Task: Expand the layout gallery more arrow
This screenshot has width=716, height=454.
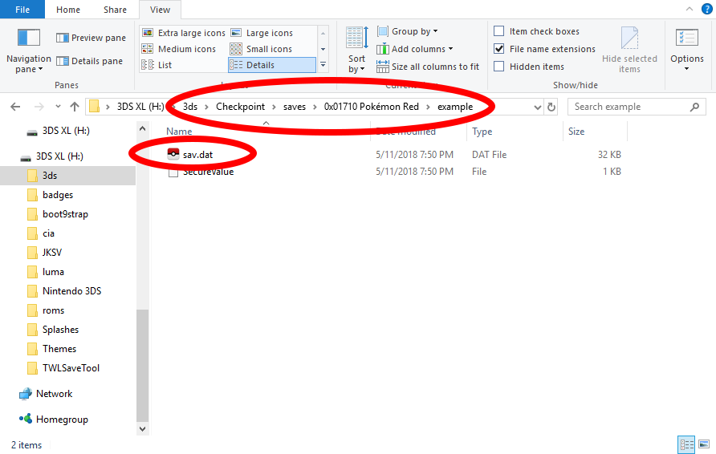Action: point(323,65)
